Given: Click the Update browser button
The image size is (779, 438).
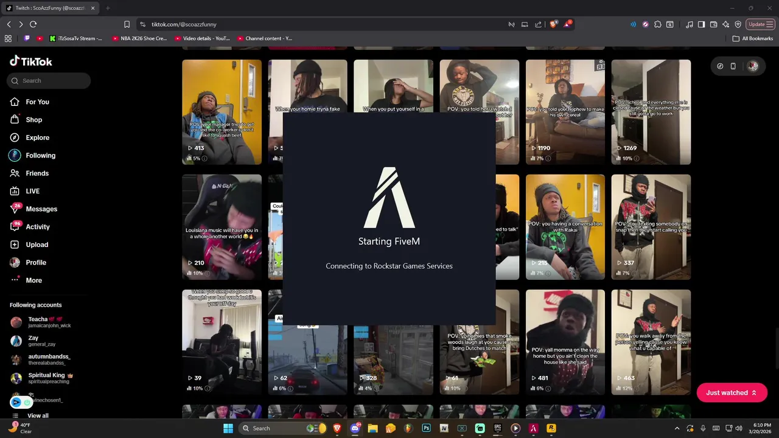Looking at the screenshot, I should 760,24.
